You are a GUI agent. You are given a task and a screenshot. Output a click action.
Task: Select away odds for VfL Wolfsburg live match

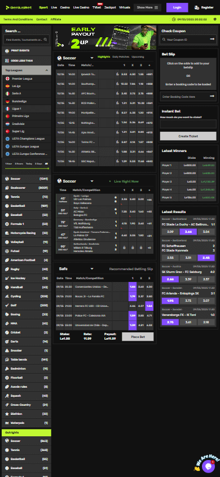click(141, 224)
